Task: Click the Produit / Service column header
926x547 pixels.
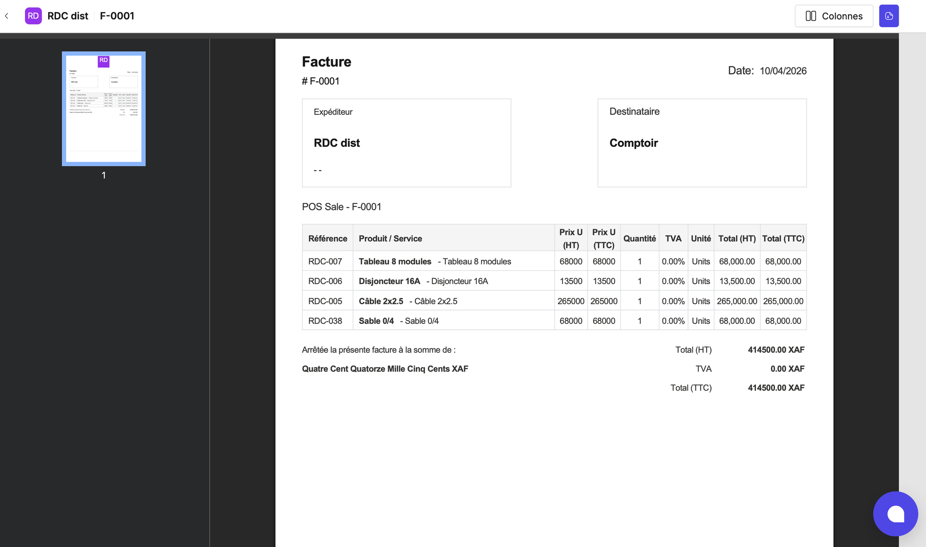Action: (x=390, y=239)
